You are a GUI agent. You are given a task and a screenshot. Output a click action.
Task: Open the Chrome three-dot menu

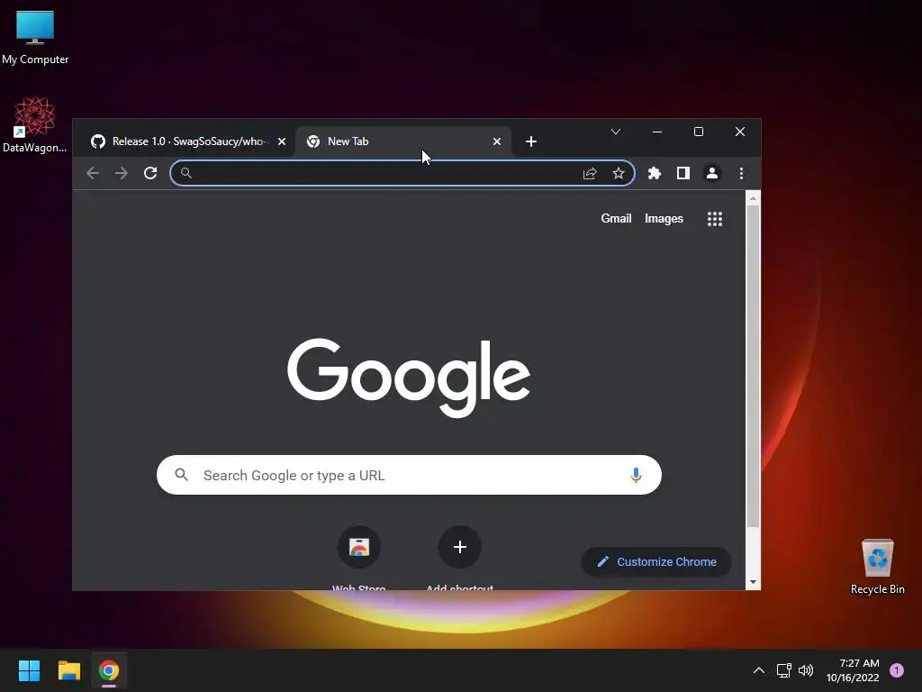[741, 173]
